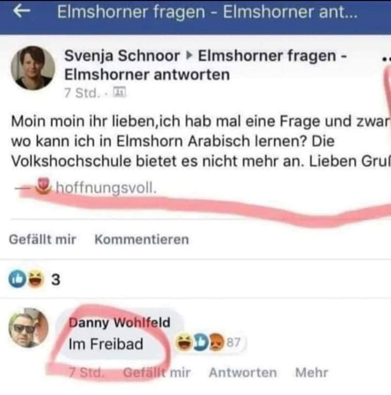391x395 pixels.
Task: Tap the back arrow in header
Action: [21, 11]
